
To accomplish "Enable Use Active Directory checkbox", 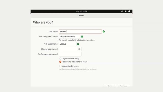I will pyautogui.click(x=60, y=66).
